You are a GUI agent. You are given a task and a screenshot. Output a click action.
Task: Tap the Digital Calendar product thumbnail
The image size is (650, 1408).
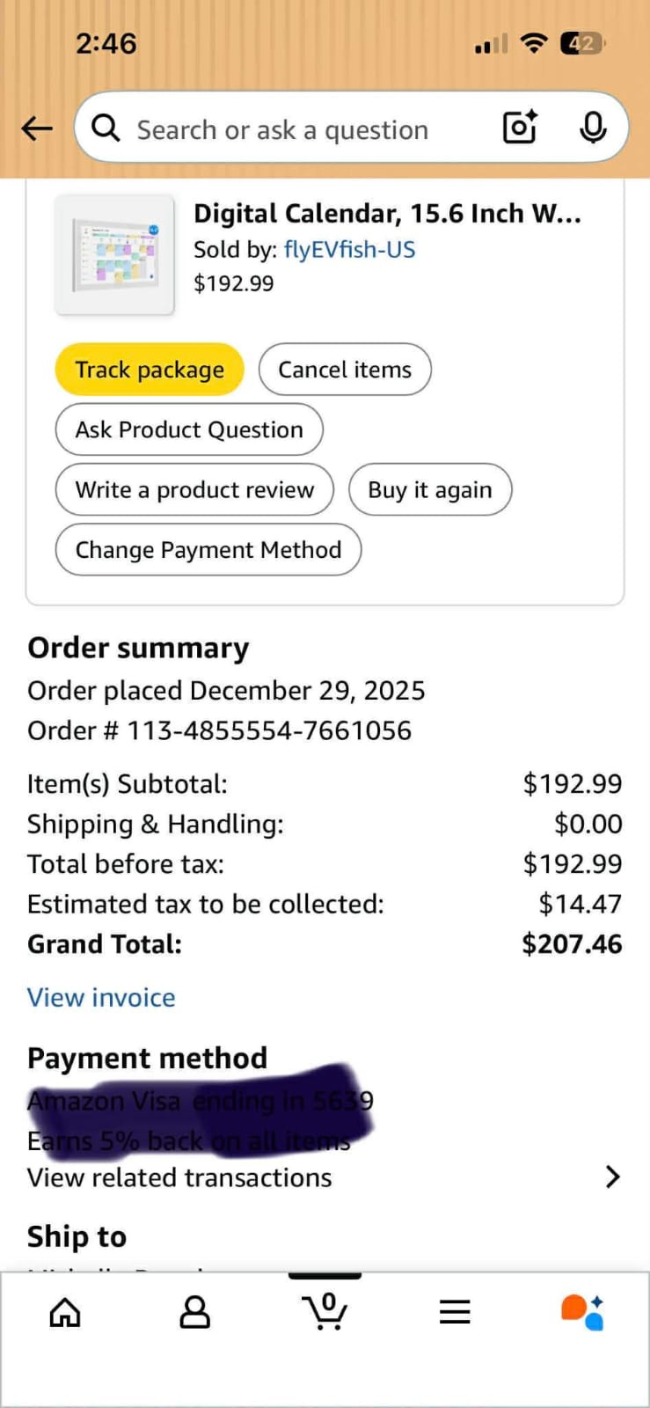(114, 254)
